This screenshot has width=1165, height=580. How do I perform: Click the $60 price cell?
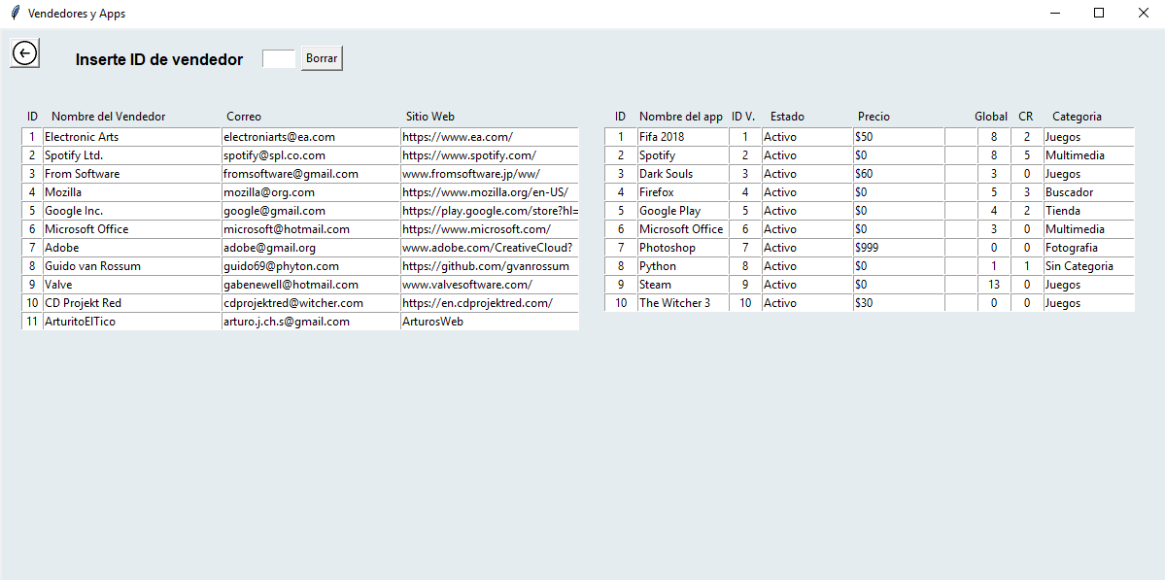point(899,174)
